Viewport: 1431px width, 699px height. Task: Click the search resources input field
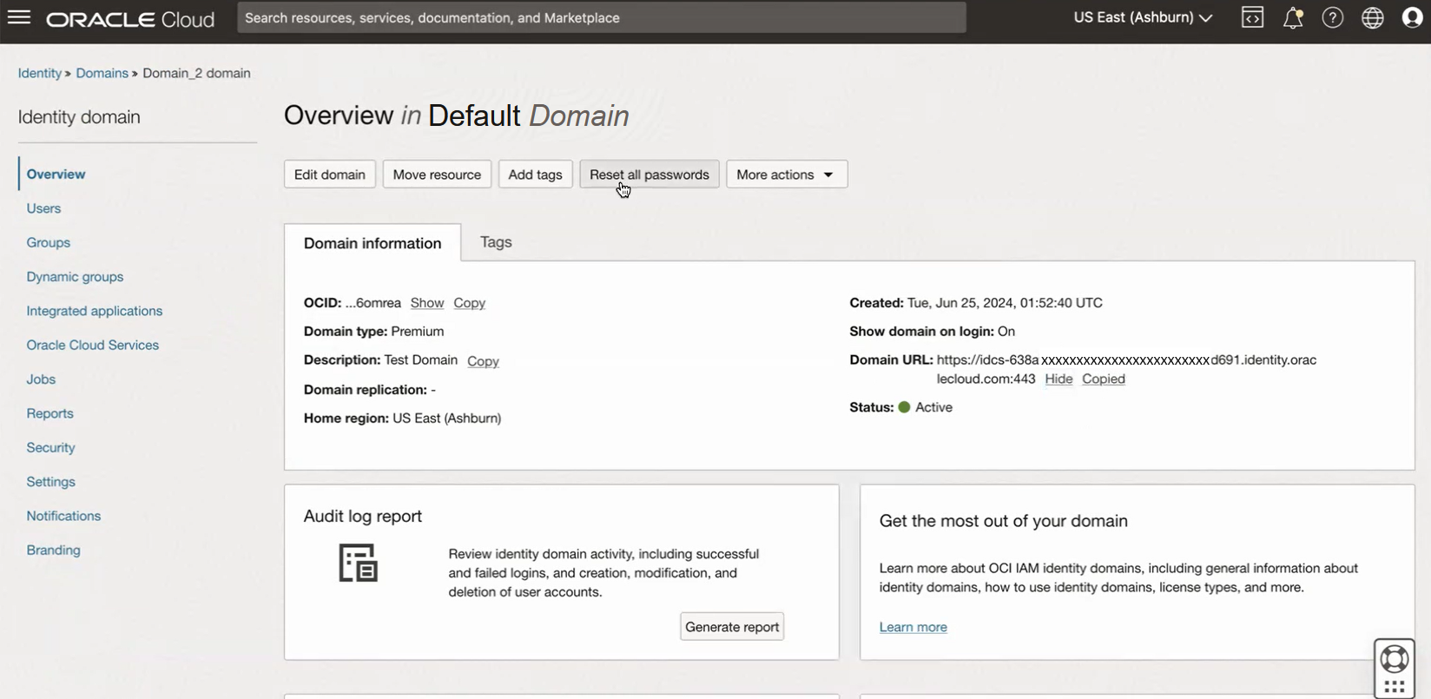click(x=601, y=17)
